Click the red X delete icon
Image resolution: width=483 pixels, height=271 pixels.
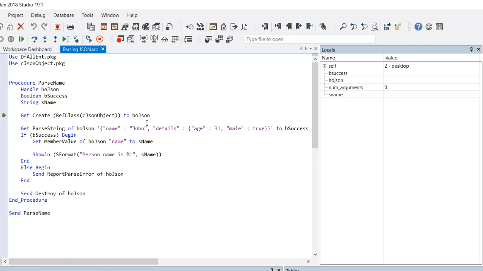21,27
